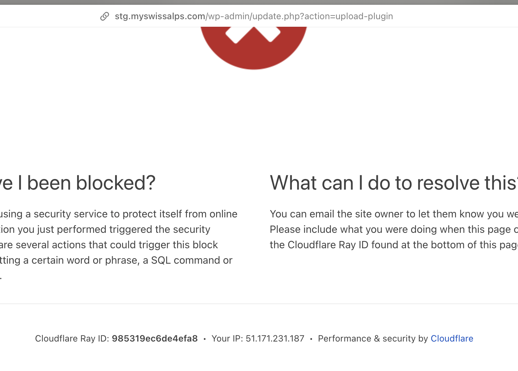518x371 pixels.
Task: Click the "Your IP:" label
Action: pos(227,338)
